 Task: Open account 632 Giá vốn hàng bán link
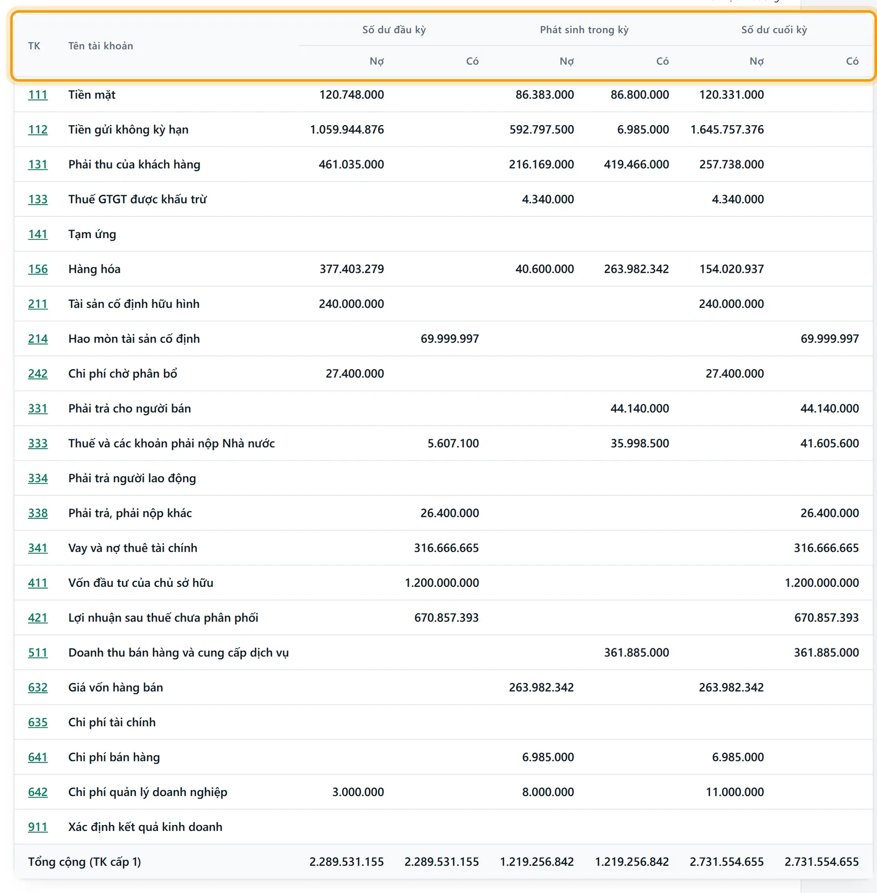(x=38, y=687)
